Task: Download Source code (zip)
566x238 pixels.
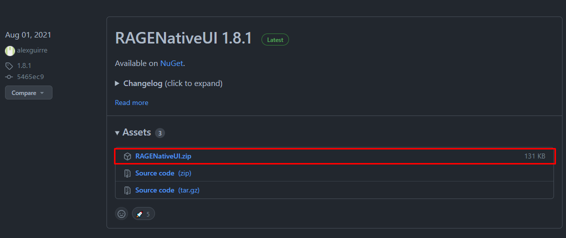Action: pos(163,173)
